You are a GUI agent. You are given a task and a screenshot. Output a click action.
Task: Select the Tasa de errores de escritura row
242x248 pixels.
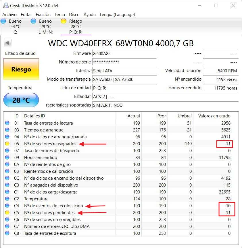(118, 233)
